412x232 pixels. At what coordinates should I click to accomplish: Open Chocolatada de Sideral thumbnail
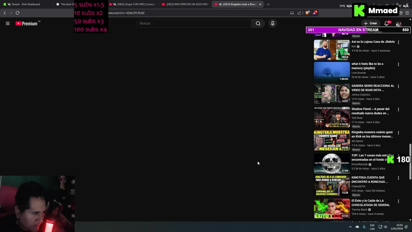click(x=332, y=209)
